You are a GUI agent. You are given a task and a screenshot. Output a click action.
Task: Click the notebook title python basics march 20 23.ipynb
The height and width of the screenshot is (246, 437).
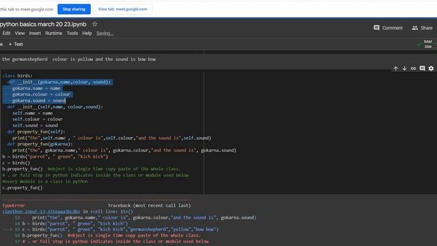click(43, 25)
